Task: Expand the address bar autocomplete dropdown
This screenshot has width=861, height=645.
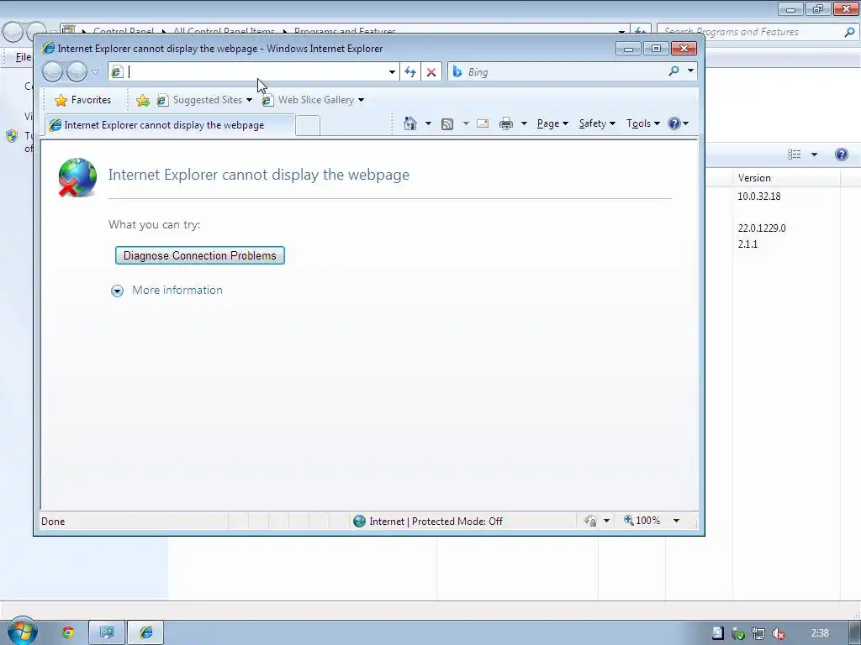Action: pyautogui.click(x=392, y=72)
